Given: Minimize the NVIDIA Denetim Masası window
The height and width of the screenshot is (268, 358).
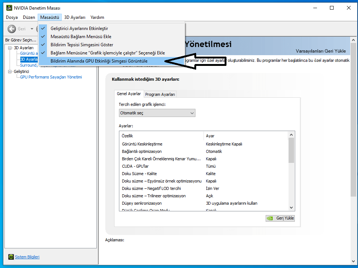Looking at the screenshot, I should (x=315, y=8).
